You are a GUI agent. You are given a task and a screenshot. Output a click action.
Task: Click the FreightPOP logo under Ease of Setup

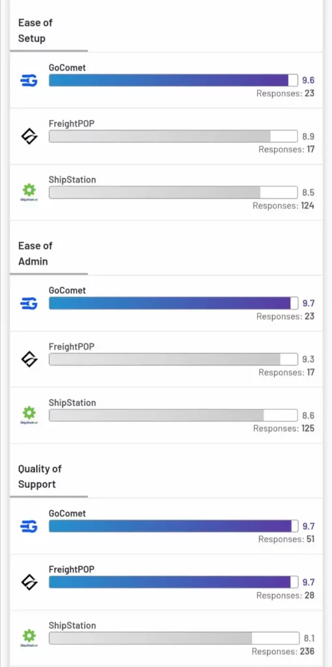[29, 137]
